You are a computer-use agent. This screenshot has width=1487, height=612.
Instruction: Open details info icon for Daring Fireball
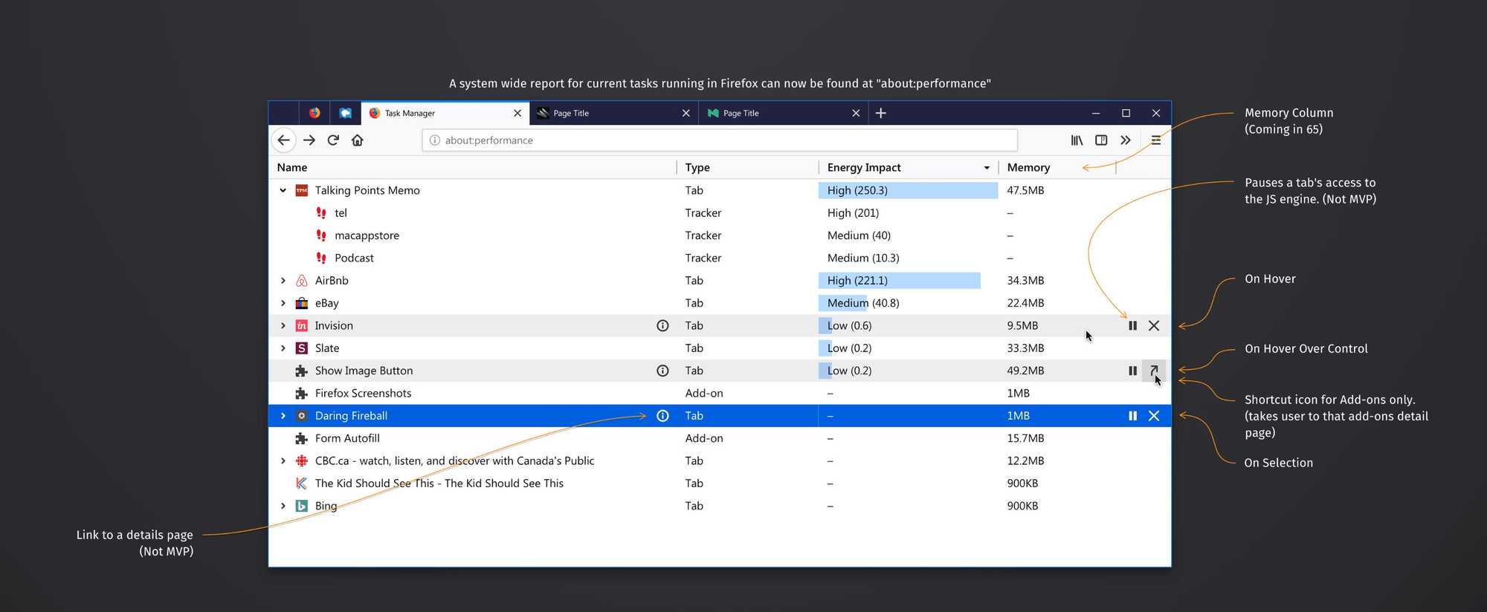pos(662,416)
